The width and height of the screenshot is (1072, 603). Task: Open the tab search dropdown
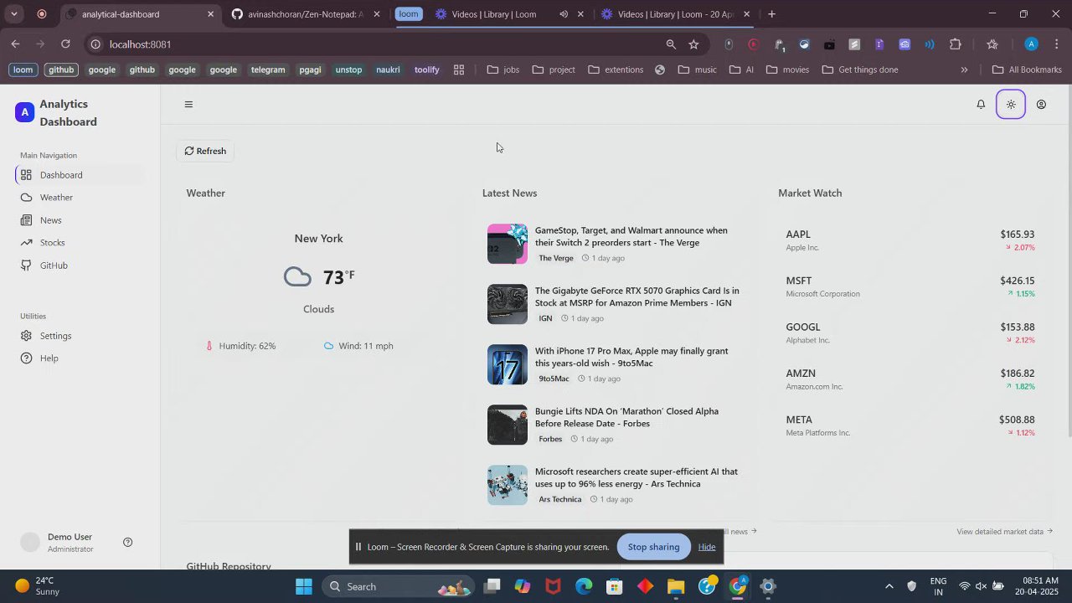[14, 14]
